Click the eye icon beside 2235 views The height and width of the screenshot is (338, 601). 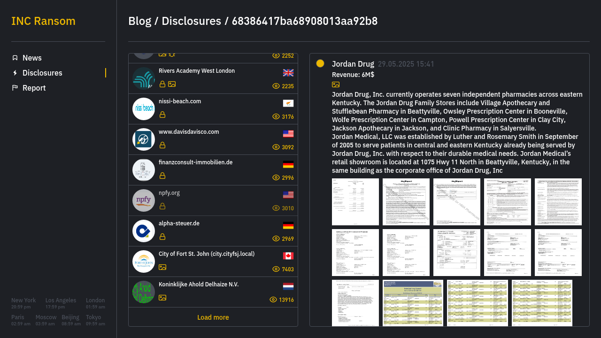276,86
